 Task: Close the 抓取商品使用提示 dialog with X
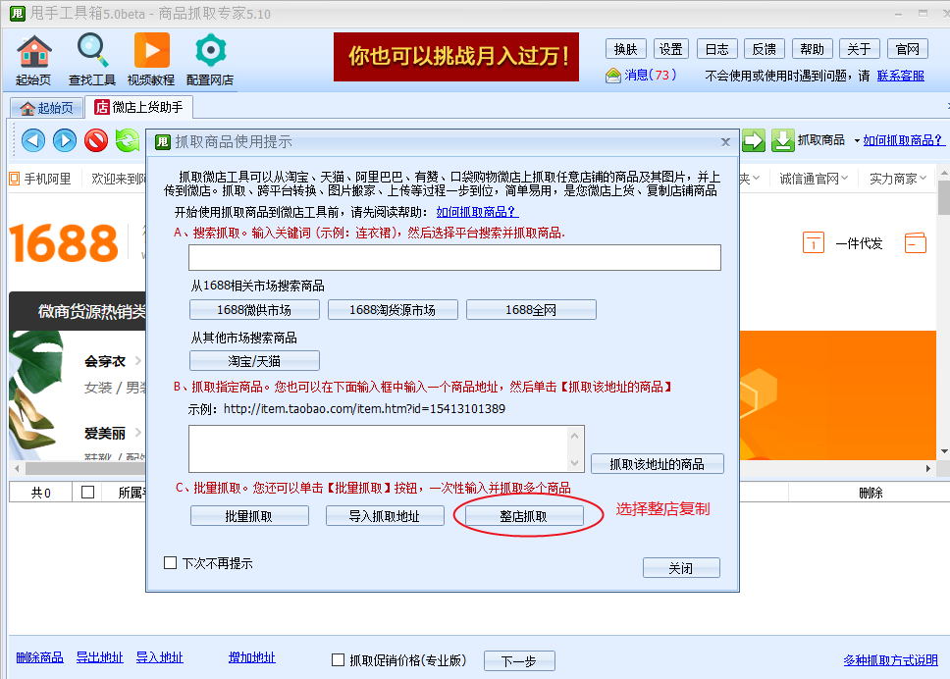click(x=725, y=142)
